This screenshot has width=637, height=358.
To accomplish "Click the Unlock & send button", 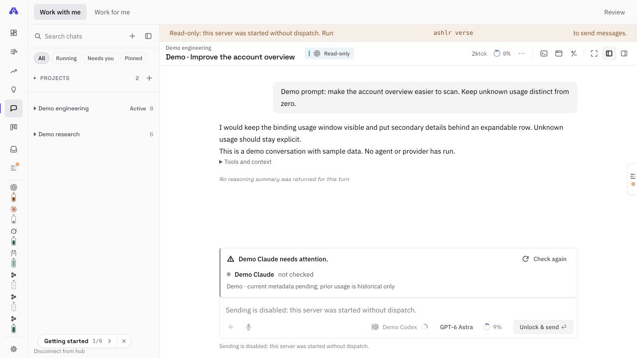I will (x=543, y=327).
